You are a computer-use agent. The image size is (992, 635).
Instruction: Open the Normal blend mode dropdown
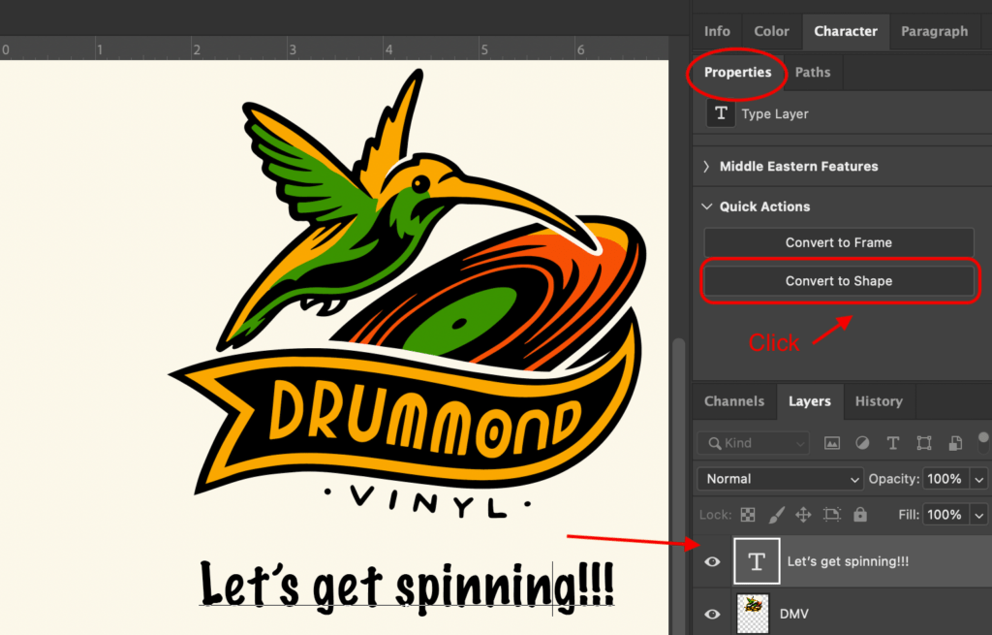pos(780,479)
